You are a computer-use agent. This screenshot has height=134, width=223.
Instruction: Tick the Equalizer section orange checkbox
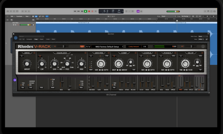coord(85,53)
